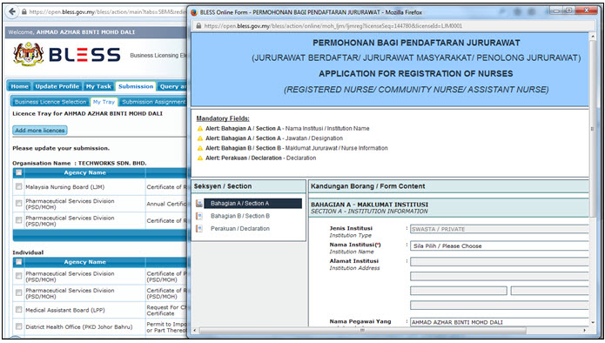The width and height of the screenshot is (605, 343).
Task: Toggle select-all checkbox in organisation Agency Name header
Action: click(18, 172)
